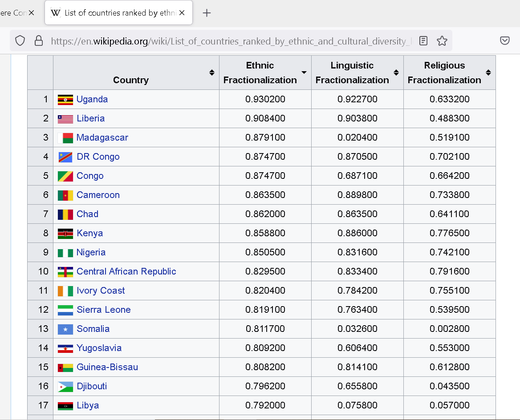The width and height of the screenshot is (520, 420).
Task: Open the tracking protection shield icon
Action: coord(20,41)
